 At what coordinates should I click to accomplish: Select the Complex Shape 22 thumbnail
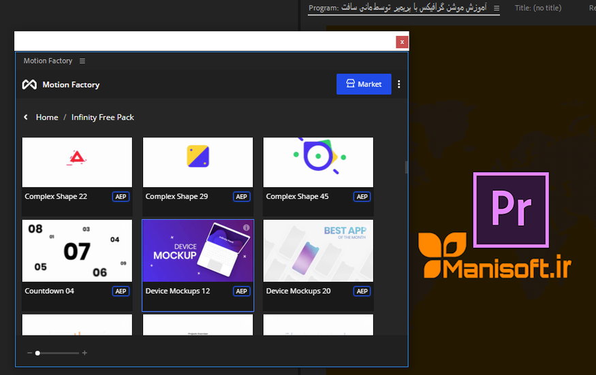pyautogui.click(x=77, y=162)
